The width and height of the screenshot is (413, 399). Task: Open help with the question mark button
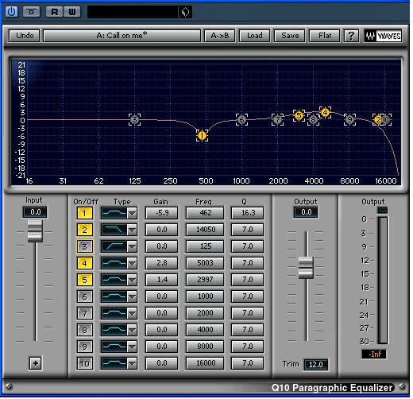pos(351,36)
